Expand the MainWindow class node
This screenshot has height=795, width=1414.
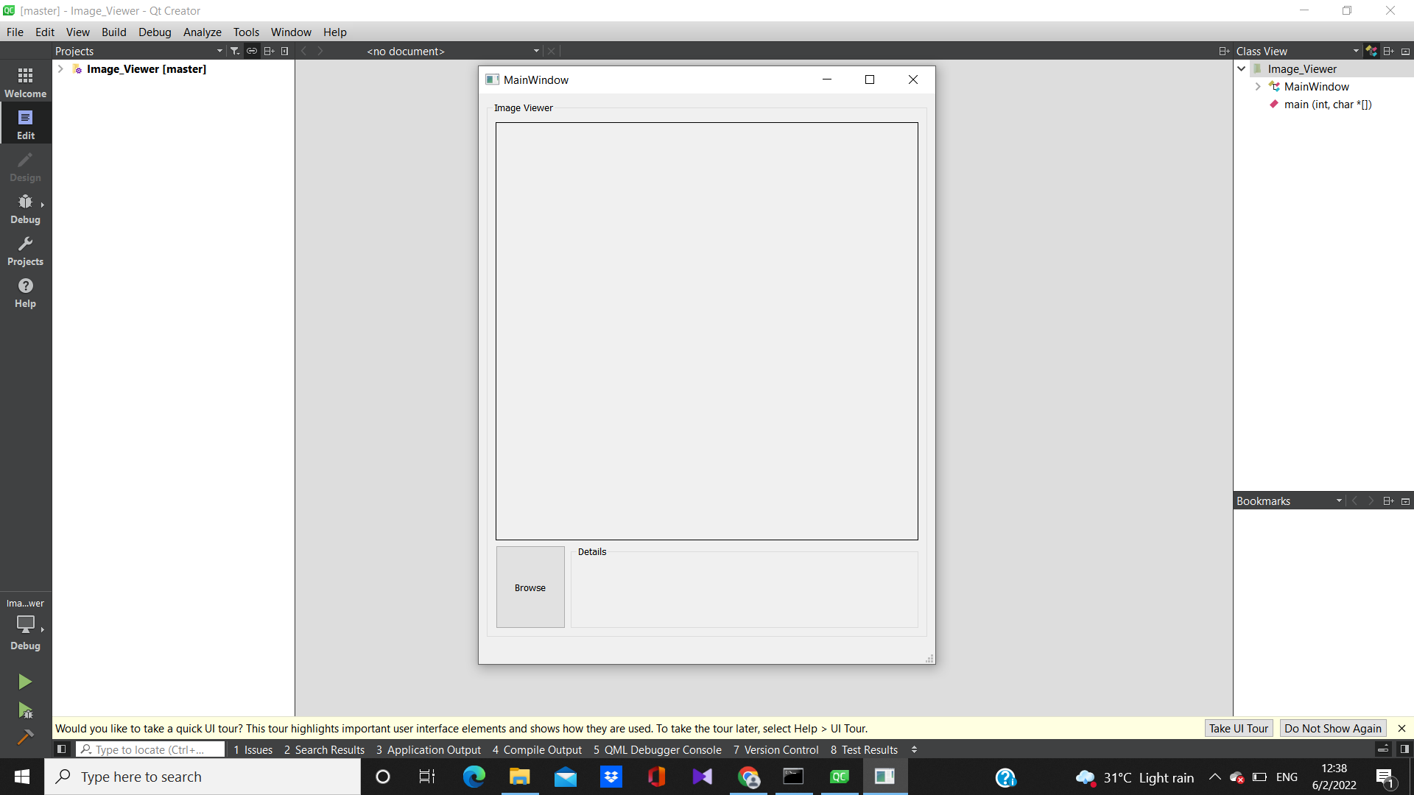pyautogui.click(x=1259, y=86)
